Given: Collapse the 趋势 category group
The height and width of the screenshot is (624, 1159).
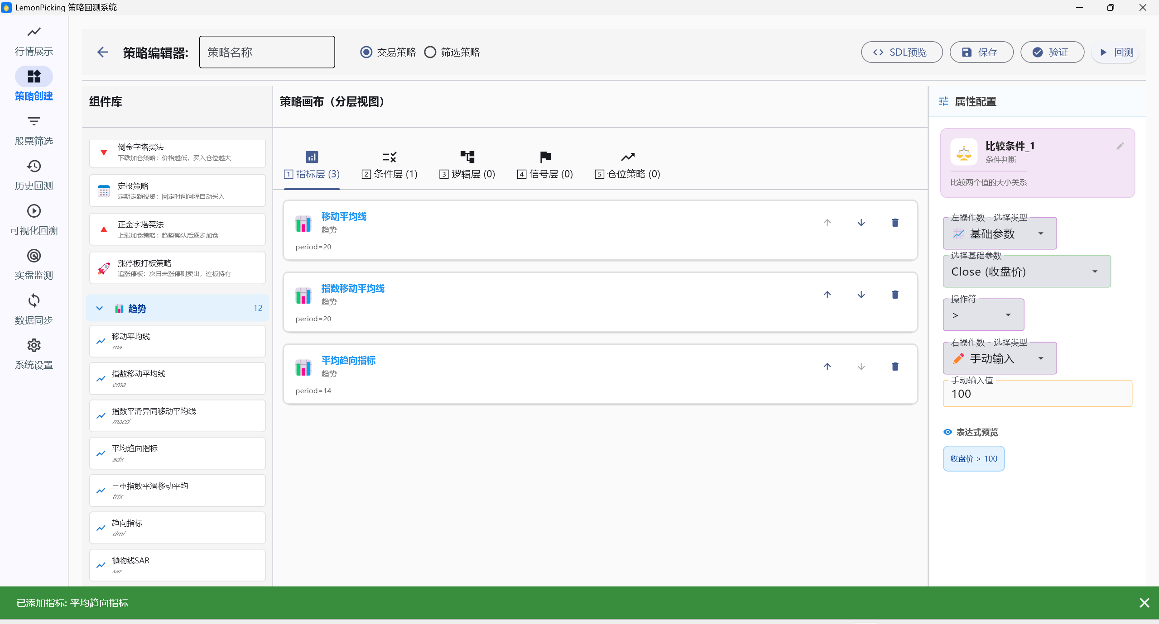Looking at the screenshot, I should [x=100, y=309].
